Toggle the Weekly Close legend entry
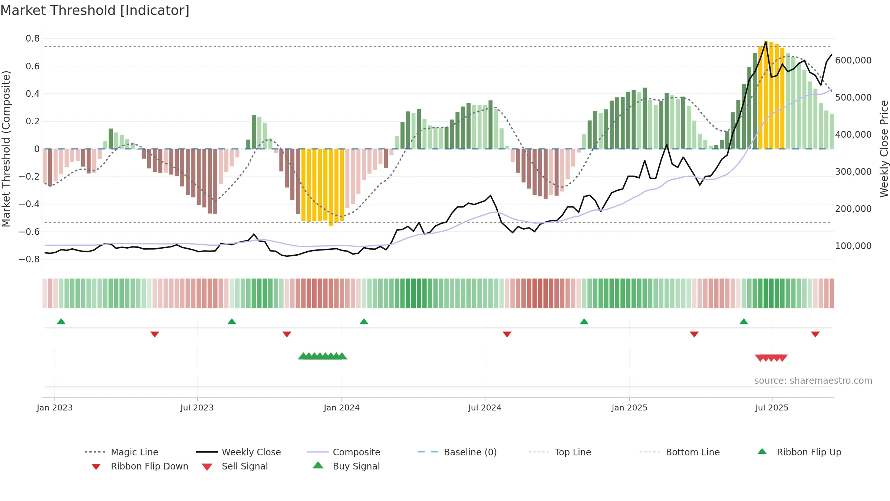Viewport: 890px width, 501px height. (x=238, y=452)
